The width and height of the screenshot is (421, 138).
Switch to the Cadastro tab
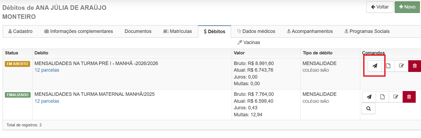click(x=21, y=31)
